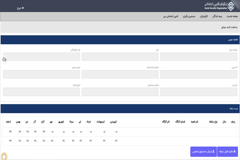The height and width of the screenshot is (160, 240).
Task: Click the آذر column header
Action: [x=35, y=122]
